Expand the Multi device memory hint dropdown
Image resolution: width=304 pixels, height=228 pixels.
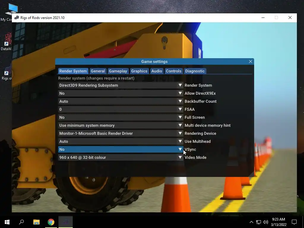pos(121,125)
